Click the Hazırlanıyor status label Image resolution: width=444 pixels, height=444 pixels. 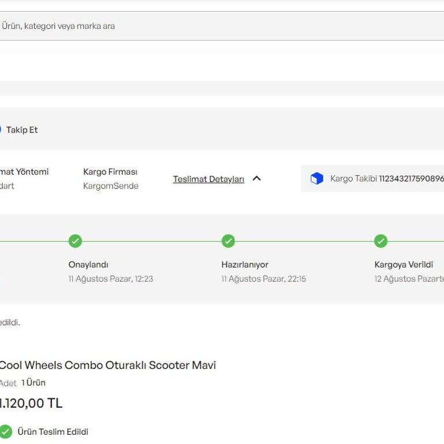245,265
